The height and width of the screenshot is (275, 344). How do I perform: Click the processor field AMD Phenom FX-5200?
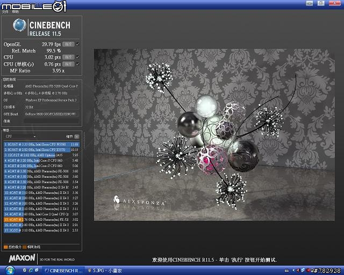[51, 86]
